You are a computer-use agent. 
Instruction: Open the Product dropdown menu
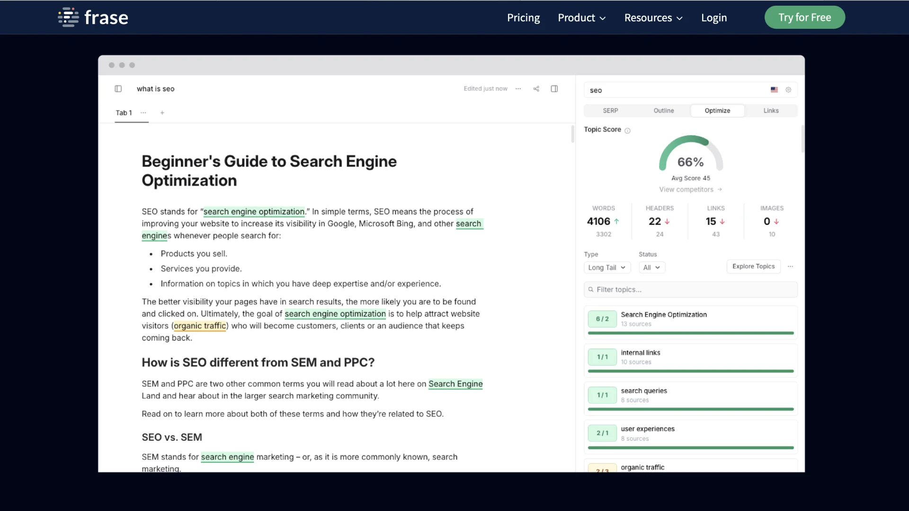pyautogui.click(x=581, y=18)
